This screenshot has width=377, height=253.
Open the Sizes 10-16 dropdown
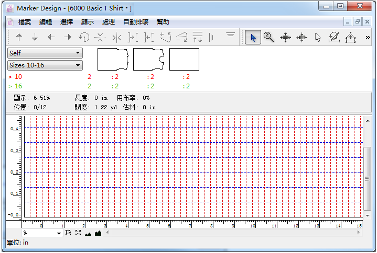pyautogui.click(x=45, y=65)
